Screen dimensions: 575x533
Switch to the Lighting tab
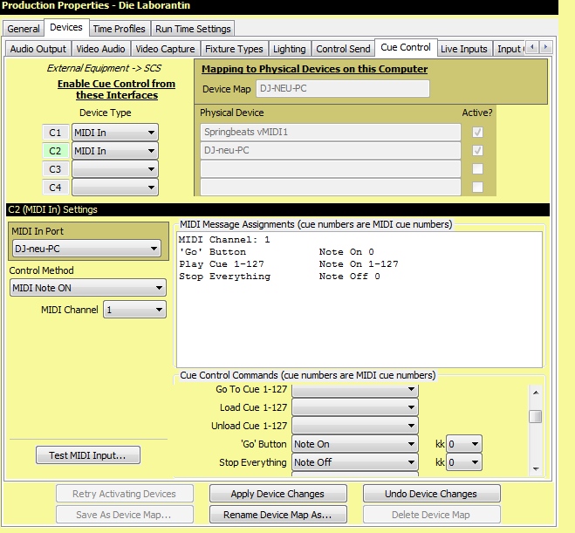(289, 49)
